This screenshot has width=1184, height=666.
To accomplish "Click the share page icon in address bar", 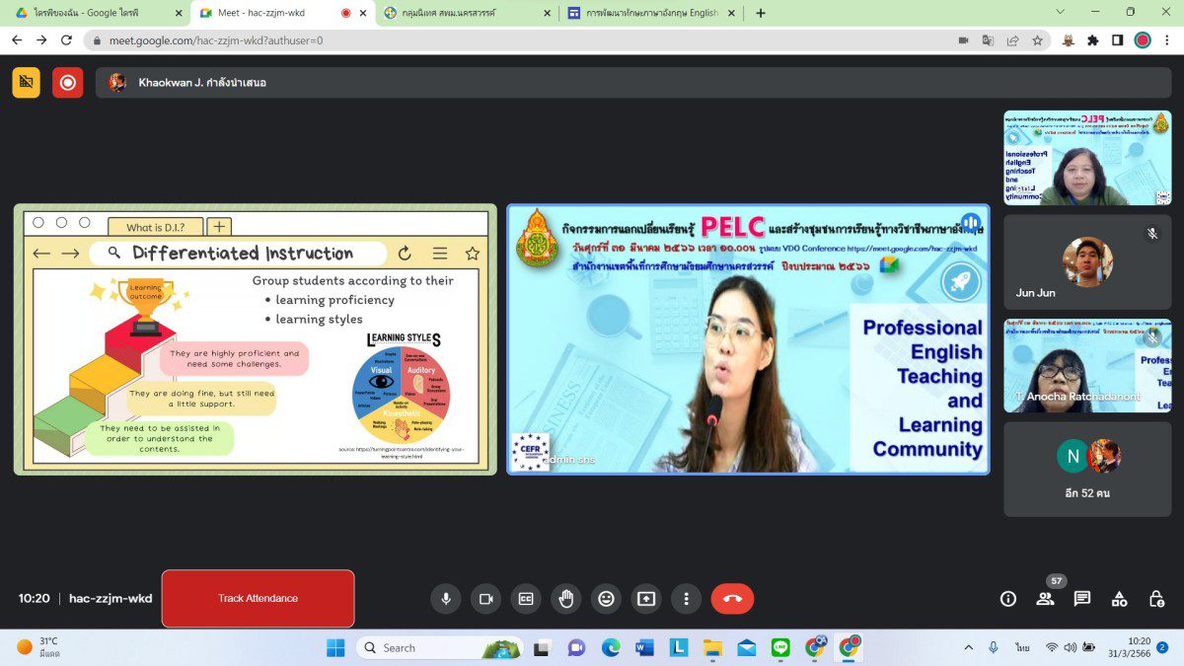I will (1012, 40).
